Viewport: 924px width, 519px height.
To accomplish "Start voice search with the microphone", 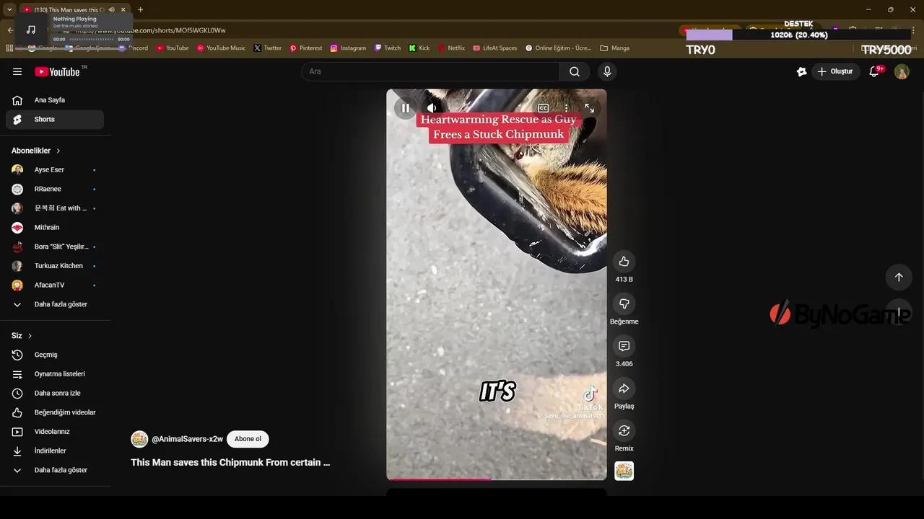I will click(x=607, y=71).
